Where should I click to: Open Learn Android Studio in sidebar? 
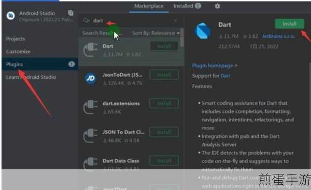coord(31,77)
